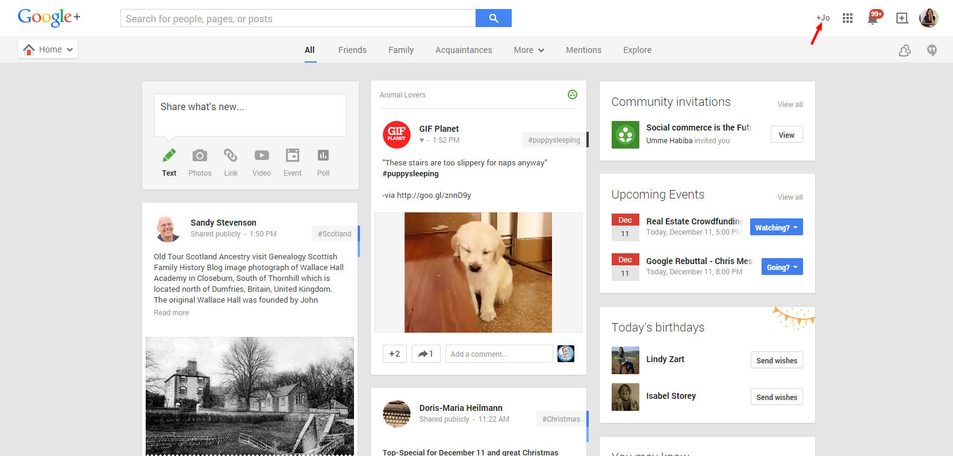The height and width of the screenshot is (456, 953).
Task: Create an Event from share box
Action: click(293, 156)
